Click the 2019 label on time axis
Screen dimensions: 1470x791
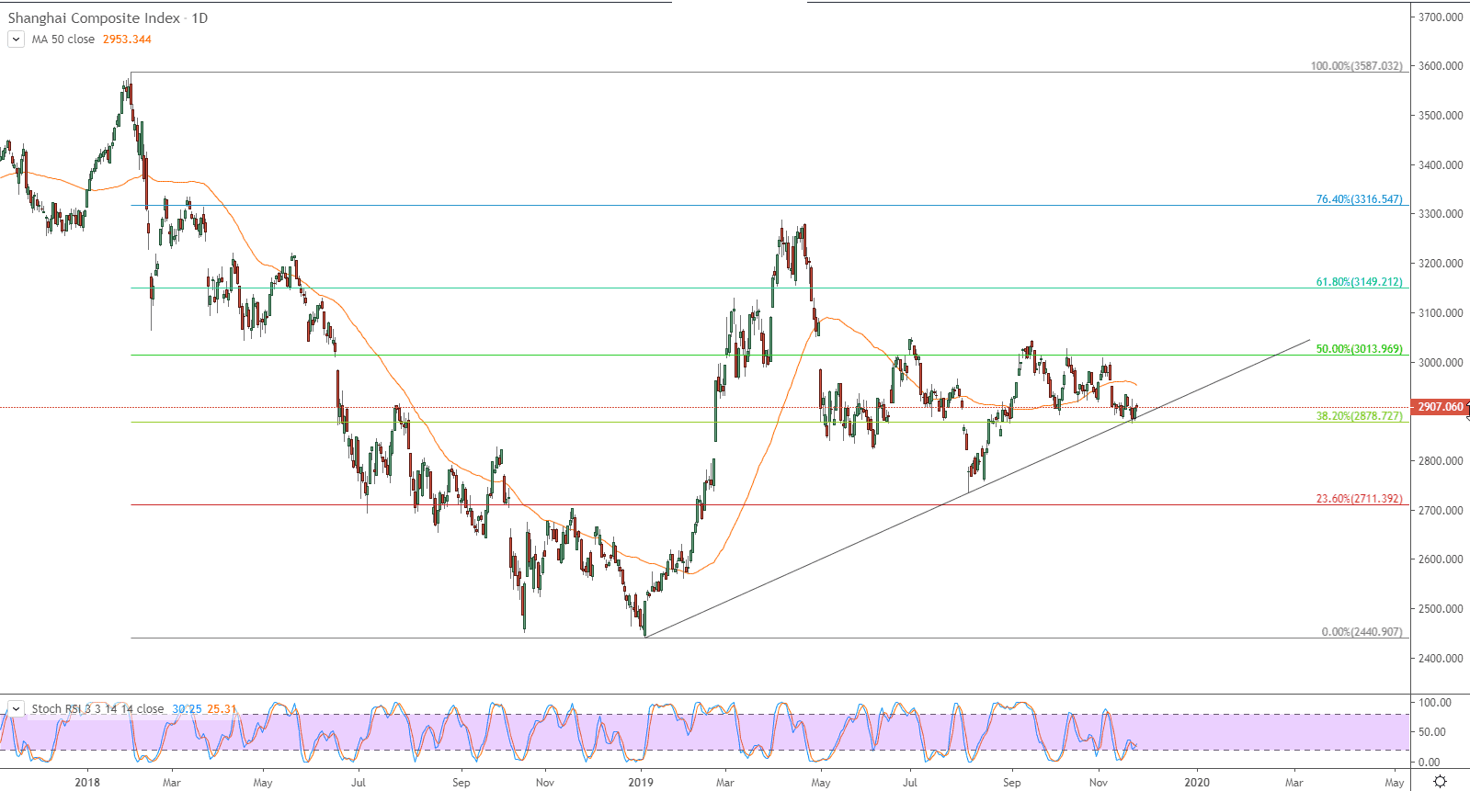(x=641, y=783)
